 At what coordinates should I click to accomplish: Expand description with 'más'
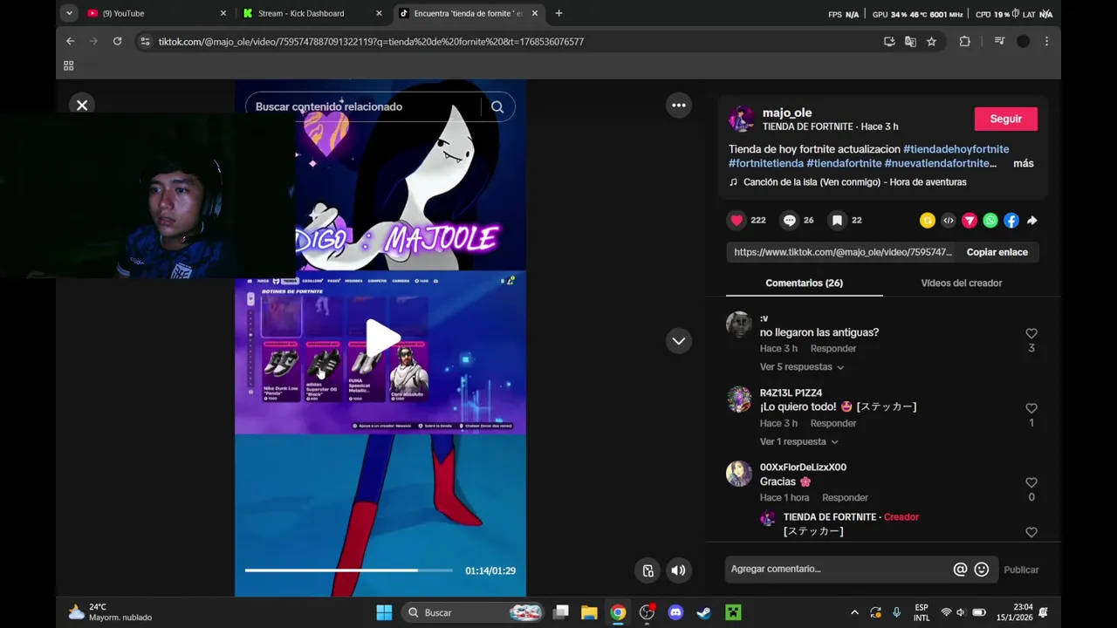pyautogui.click(x=1023, y=163)
